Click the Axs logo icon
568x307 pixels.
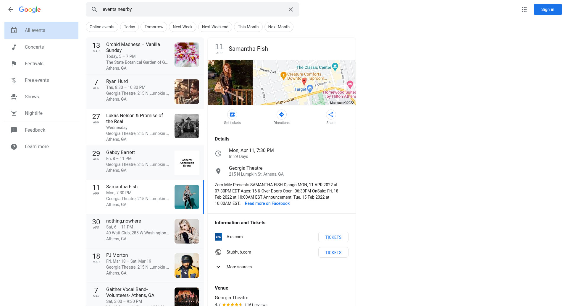pos(218,237)
